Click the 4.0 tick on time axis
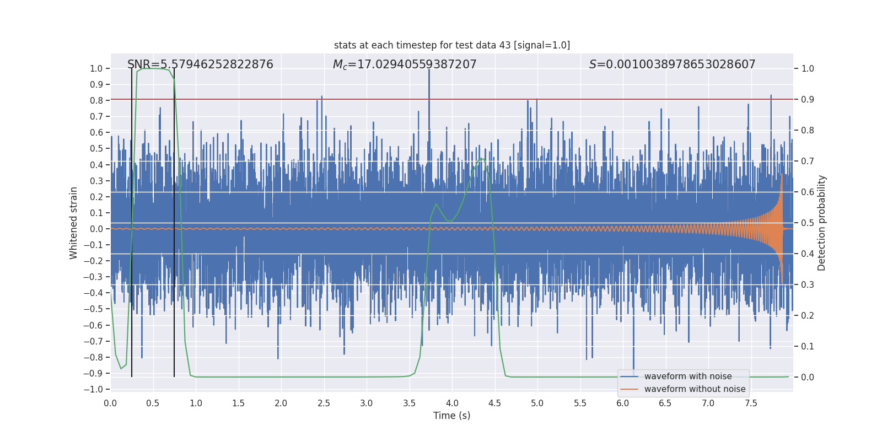Screen dimensions: 882x441 (x=452, y=403)
